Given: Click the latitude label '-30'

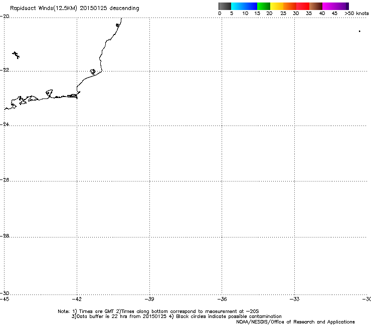Looking at the screenshot, I should [x=5, y=293].
